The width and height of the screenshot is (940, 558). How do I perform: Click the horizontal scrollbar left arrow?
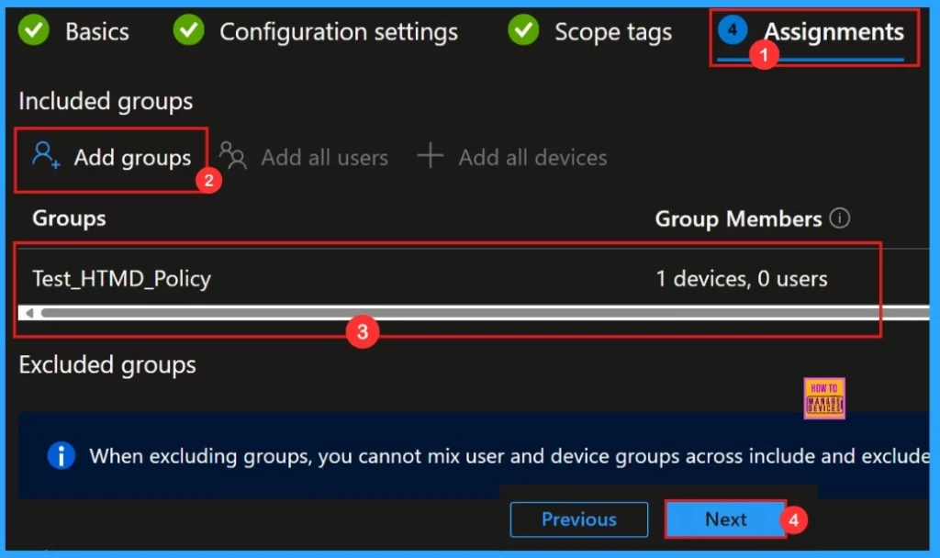coord(28,313)
